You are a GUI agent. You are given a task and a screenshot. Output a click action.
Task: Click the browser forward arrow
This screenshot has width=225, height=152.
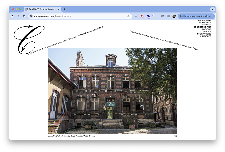[x=18, y=16]
